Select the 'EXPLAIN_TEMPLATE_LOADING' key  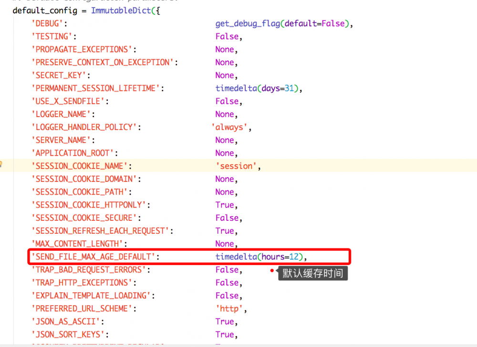91,296
